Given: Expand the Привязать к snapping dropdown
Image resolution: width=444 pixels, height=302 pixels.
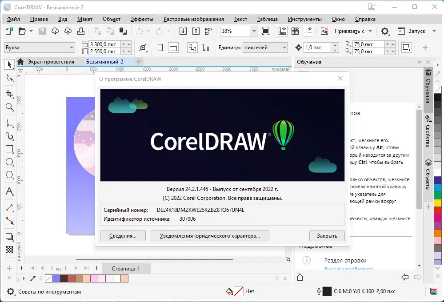Looking at the screenshot, I should (x=370, y=31).
